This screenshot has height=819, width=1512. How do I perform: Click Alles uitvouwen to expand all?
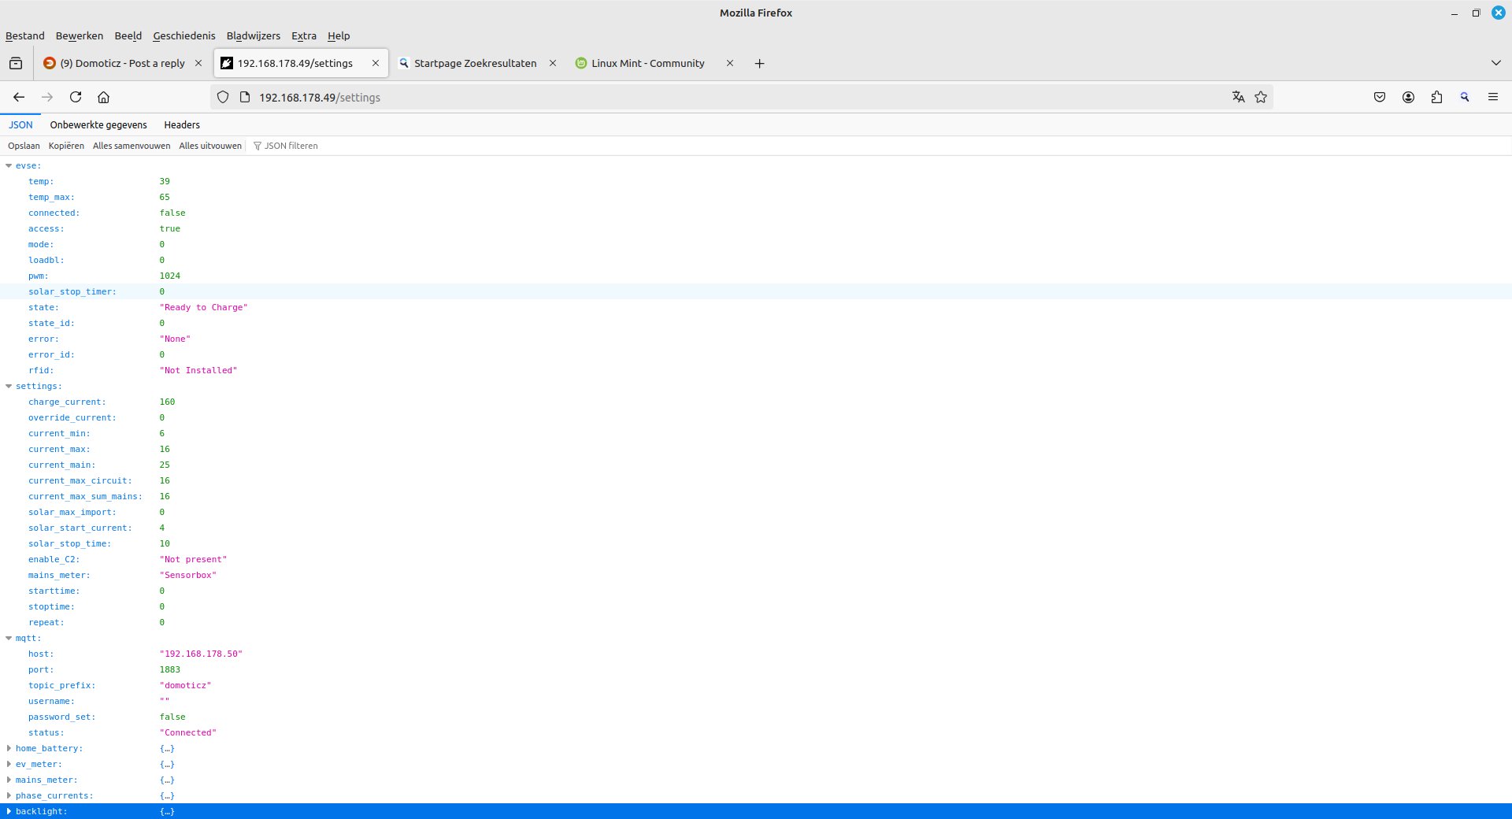(x=210, y=146)
